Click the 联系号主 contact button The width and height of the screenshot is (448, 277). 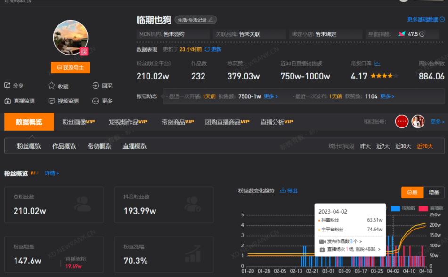[70, 67]
